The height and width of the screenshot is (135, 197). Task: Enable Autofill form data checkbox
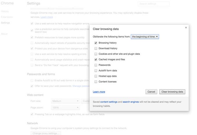(x=96, y=70)
